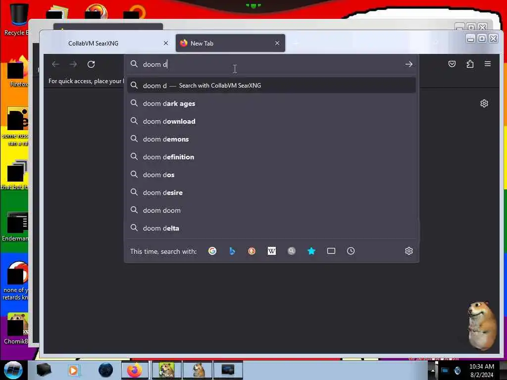Open Firefox from the taskbar
Viewport: 507px width, 380px height.
pyautogui.click(x=135, y=370)
